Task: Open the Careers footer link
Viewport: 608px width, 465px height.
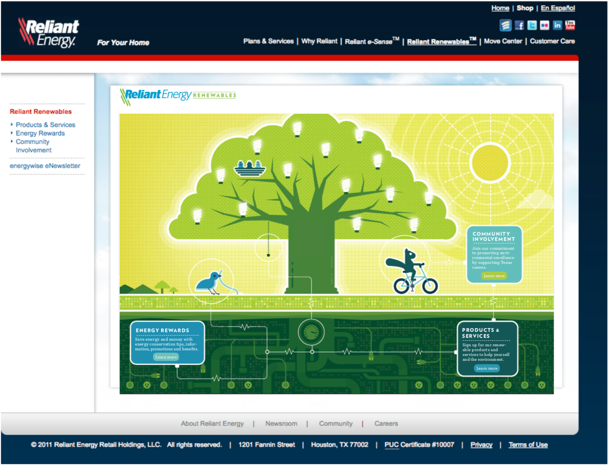Action: point(386,424)
